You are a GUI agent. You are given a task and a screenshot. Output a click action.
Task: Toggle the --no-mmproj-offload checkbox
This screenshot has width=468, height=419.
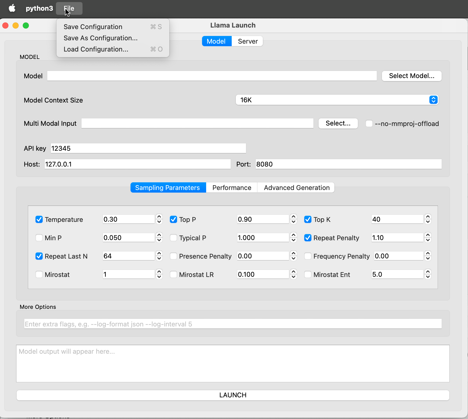point(369,123)
